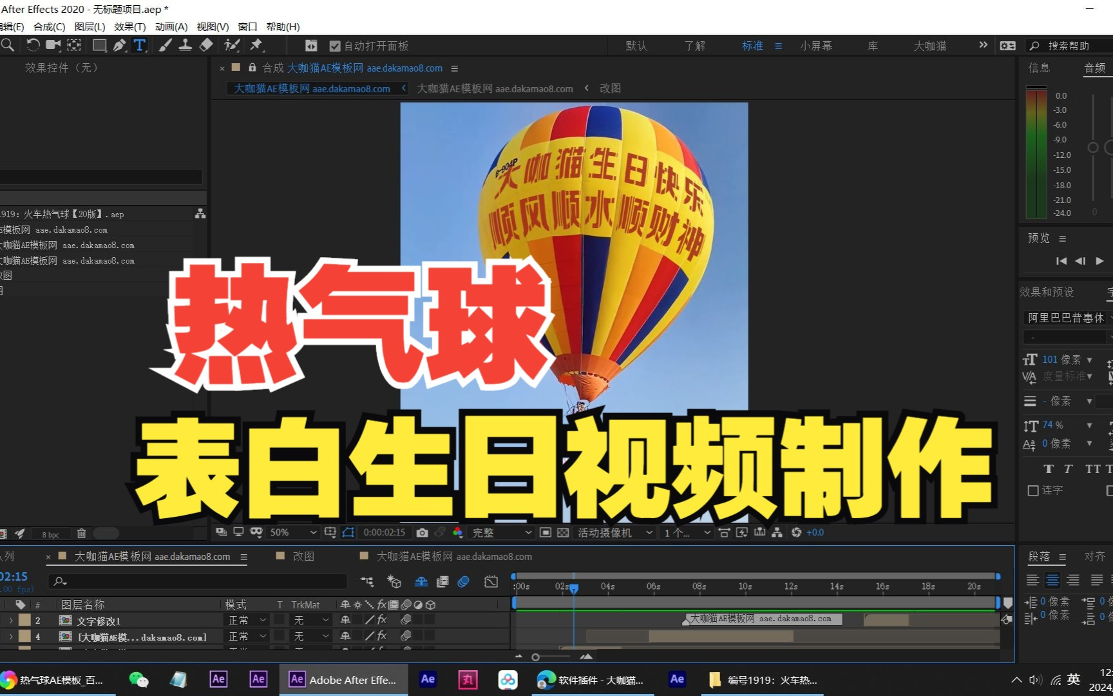Switch to the 改图 timeline tab
This screenshot has width=1113, height=696.
303,556
